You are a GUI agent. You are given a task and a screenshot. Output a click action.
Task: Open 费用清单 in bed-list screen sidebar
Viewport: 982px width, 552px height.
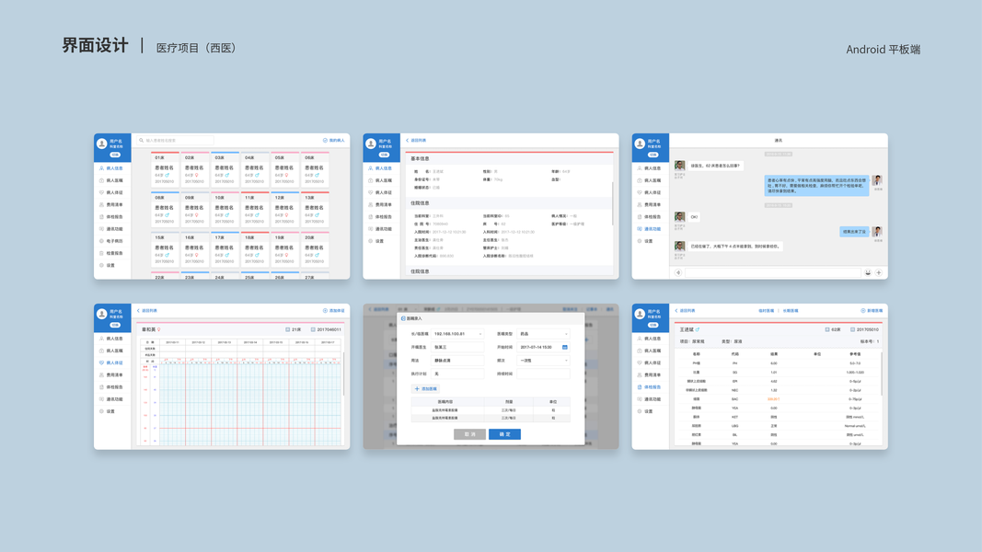112,204
